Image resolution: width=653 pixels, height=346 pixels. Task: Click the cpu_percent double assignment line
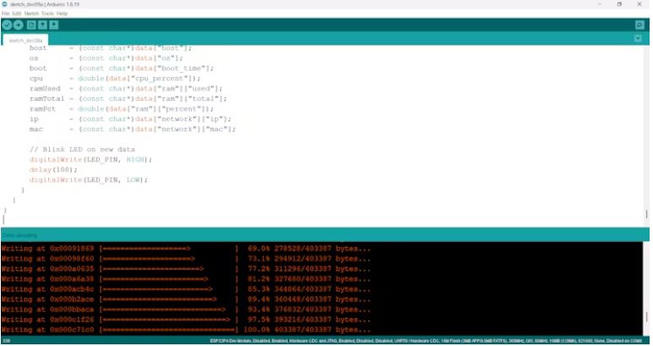click(114, 79)
